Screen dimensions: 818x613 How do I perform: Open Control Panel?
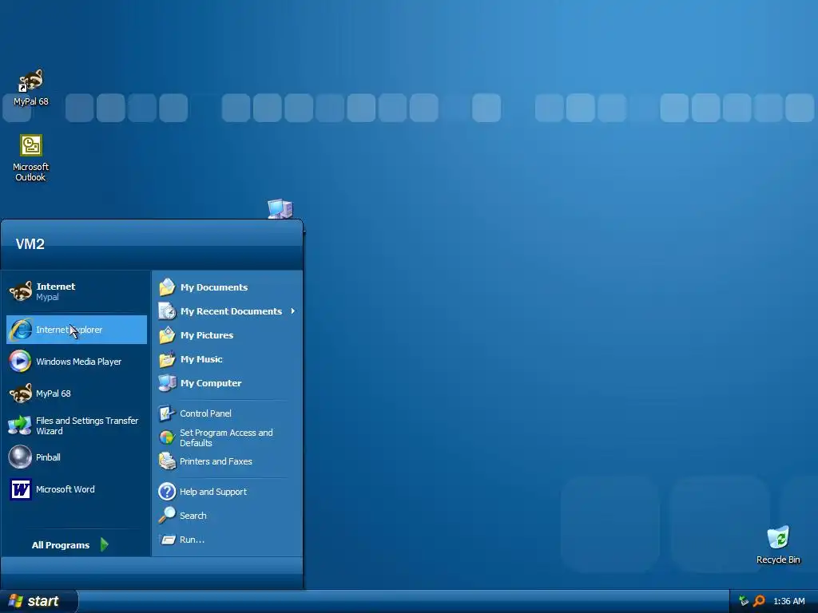[228, 413]
